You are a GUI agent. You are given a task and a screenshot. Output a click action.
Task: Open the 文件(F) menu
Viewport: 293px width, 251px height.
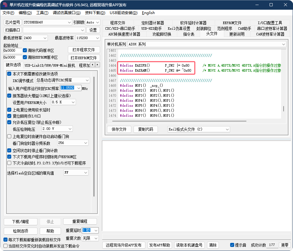click(8, 13)
